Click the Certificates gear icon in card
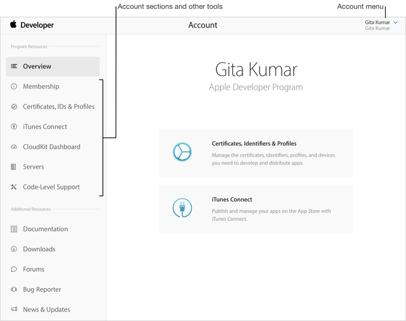The image size is (406, 321). pos(182,152)
